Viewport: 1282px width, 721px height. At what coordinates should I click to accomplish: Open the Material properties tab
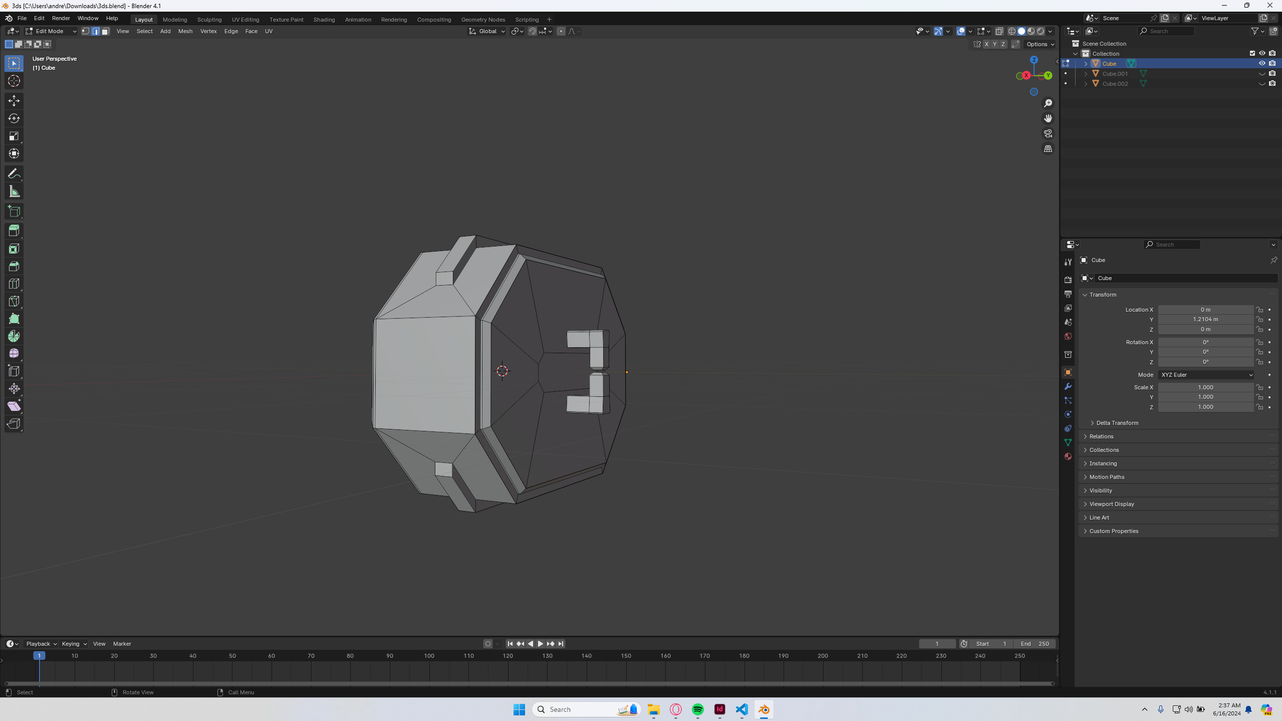[1068, 457]
